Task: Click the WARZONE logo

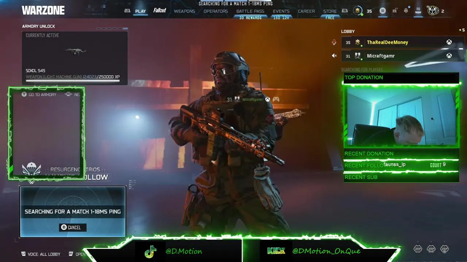Action: tap(43, 11)
